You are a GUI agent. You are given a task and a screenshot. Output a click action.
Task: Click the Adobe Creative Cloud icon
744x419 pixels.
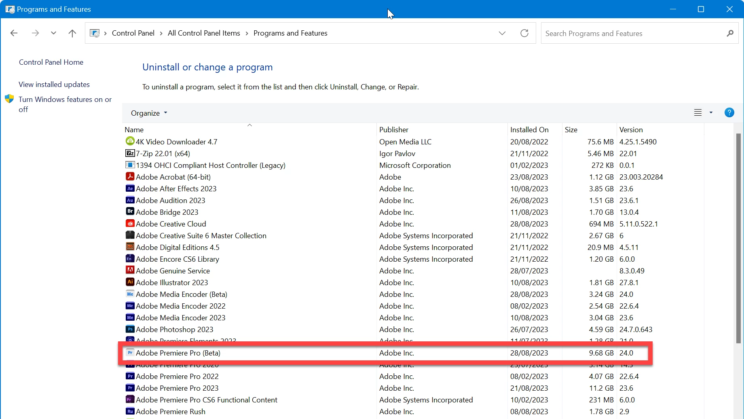pyautogui.click(x=130, y=223)
